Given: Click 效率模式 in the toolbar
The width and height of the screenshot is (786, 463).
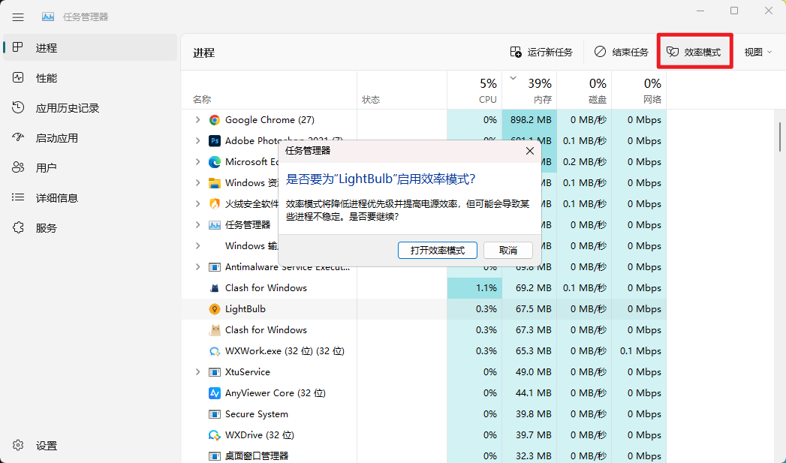Looking at the screenshot, I should click(x=694, y=51).
